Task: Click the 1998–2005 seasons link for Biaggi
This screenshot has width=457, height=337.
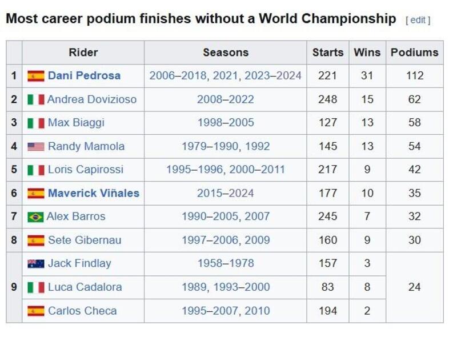Action: pyautogui.click(x=225, y=123)
